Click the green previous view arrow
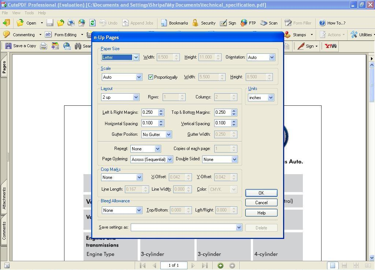The image size is (375, 270). pyautogui.click(x=220, y=266)
